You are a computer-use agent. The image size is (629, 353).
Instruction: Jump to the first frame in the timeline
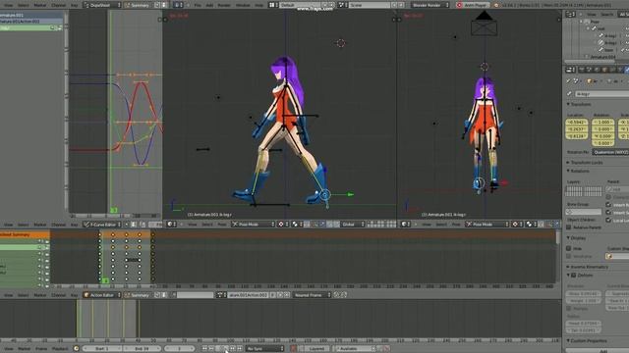pos(204,349)
